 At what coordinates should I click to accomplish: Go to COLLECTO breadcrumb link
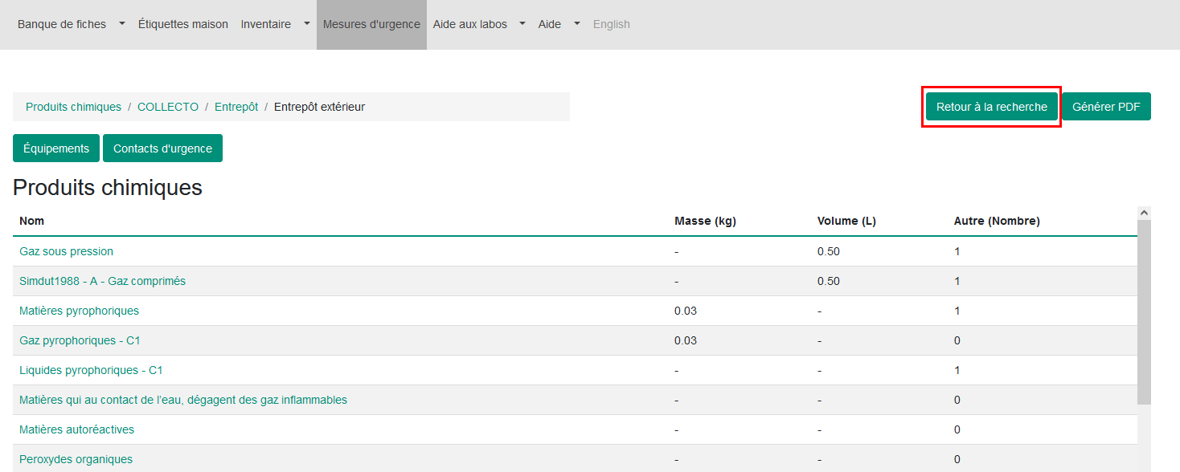pos(168,107)
